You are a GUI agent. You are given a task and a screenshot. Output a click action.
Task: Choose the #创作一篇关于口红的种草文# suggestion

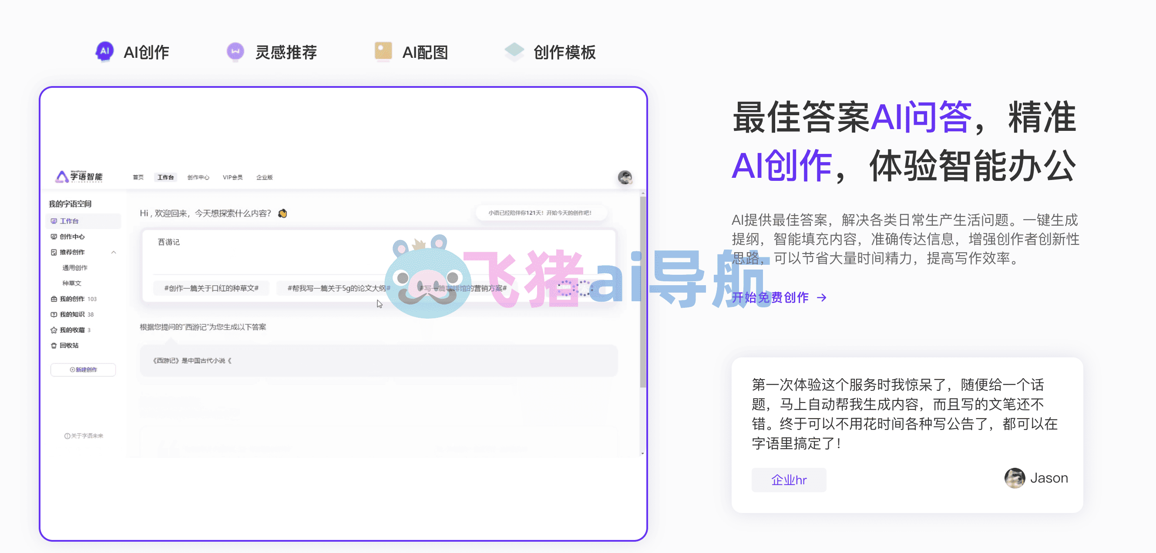[x=212, y=288]
